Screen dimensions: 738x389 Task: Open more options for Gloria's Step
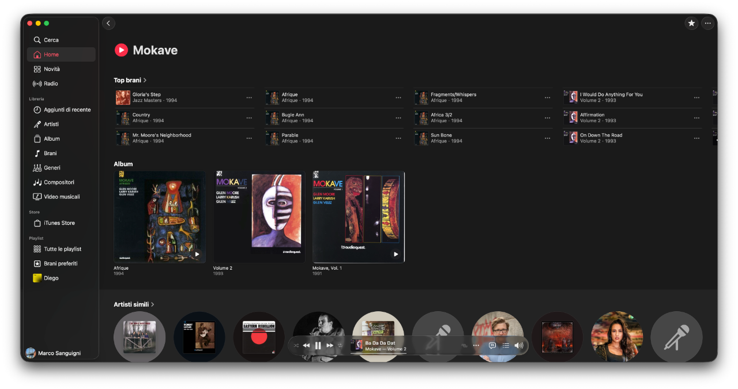point(249,97)
